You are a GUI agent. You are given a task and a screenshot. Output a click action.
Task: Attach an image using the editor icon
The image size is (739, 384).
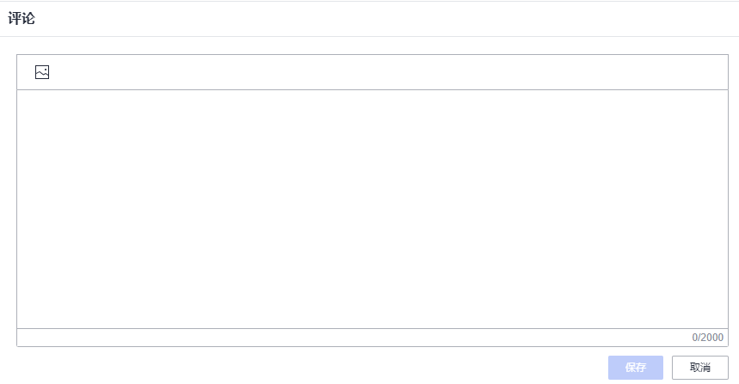point(42,73)
